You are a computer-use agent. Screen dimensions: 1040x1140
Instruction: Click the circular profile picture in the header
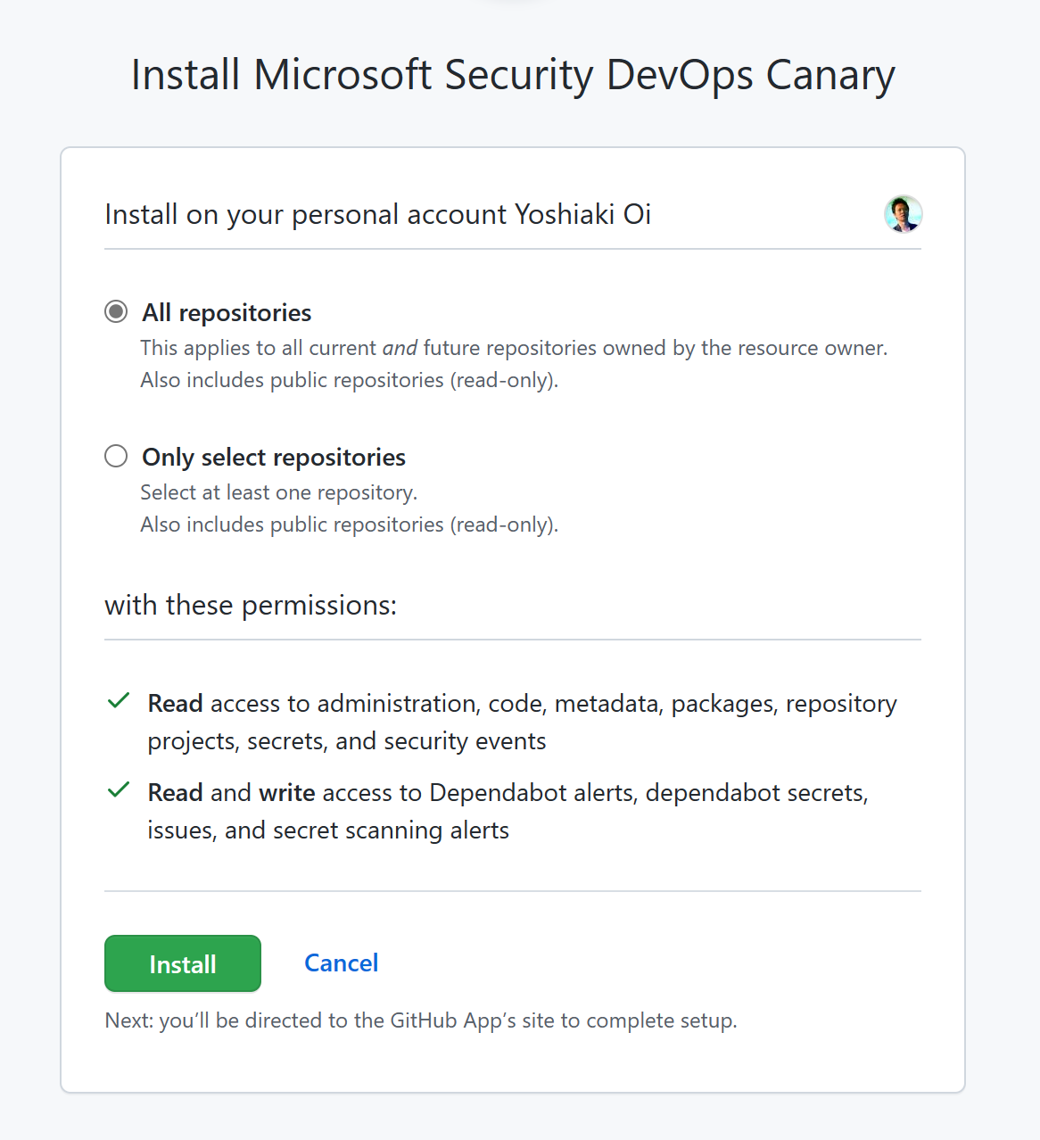coord(903,214)
